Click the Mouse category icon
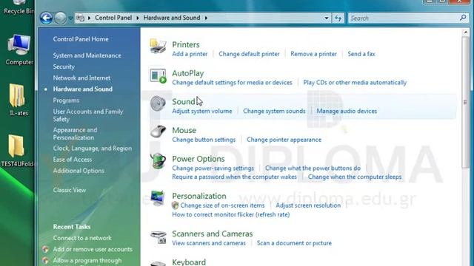 coord(158,132)
